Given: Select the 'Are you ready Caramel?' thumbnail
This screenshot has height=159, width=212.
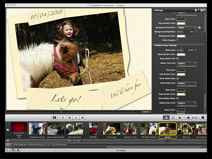Looking at the screenshot, I should tap(56, 129).
